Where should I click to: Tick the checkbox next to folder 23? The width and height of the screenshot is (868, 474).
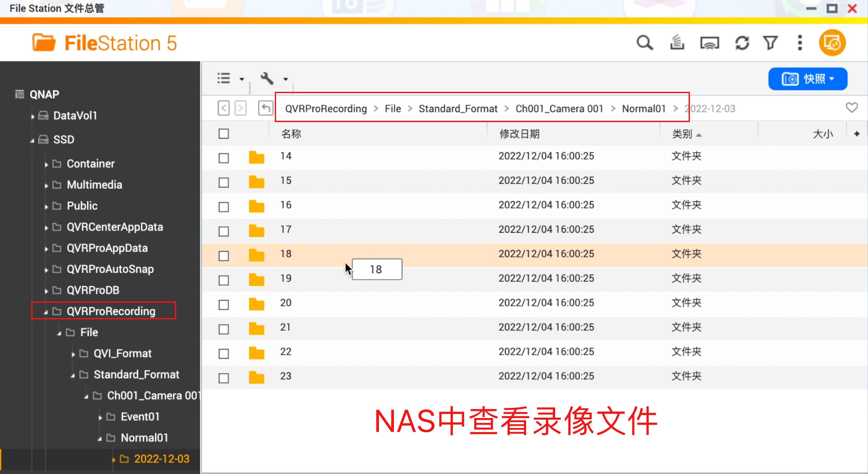tap(223, 378)
